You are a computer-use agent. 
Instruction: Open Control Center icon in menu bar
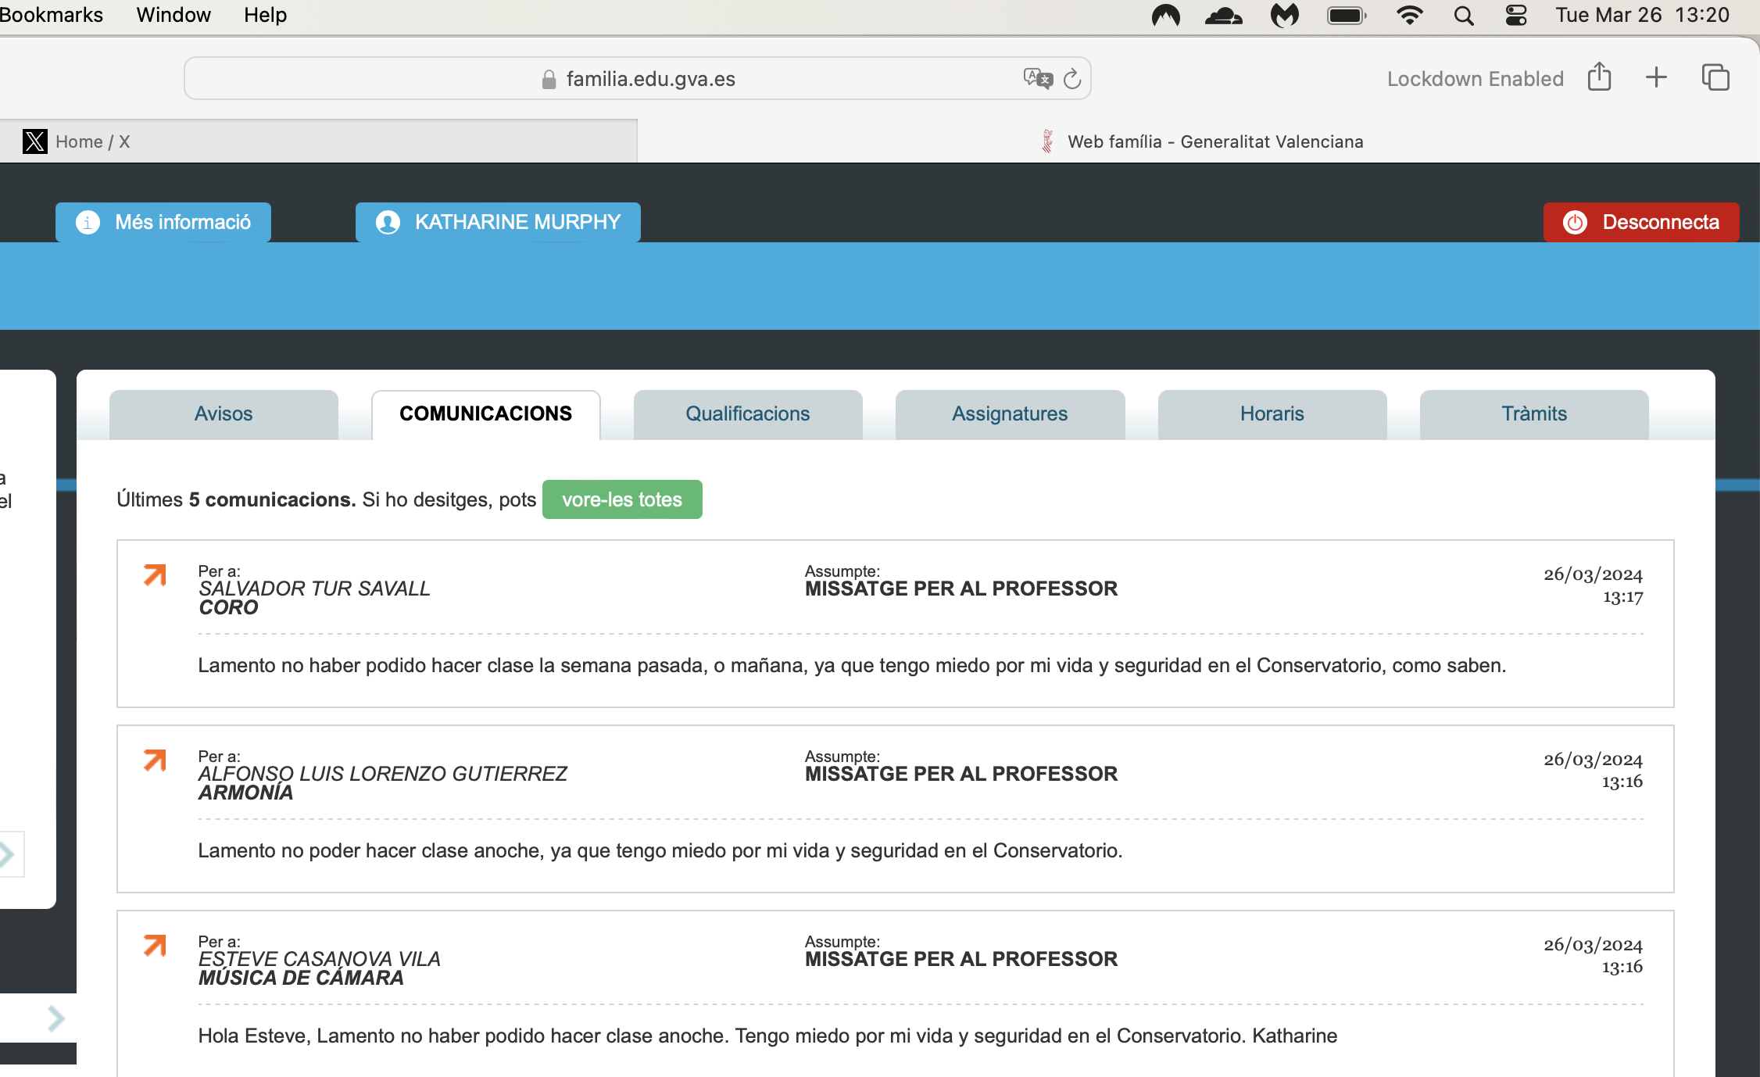pos(1516,16)
